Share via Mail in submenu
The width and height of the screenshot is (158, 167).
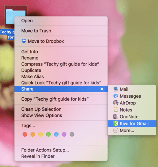tap(132, 89)
